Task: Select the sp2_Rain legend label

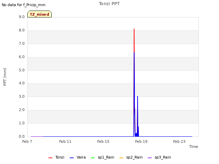Action: coord(134,157)
